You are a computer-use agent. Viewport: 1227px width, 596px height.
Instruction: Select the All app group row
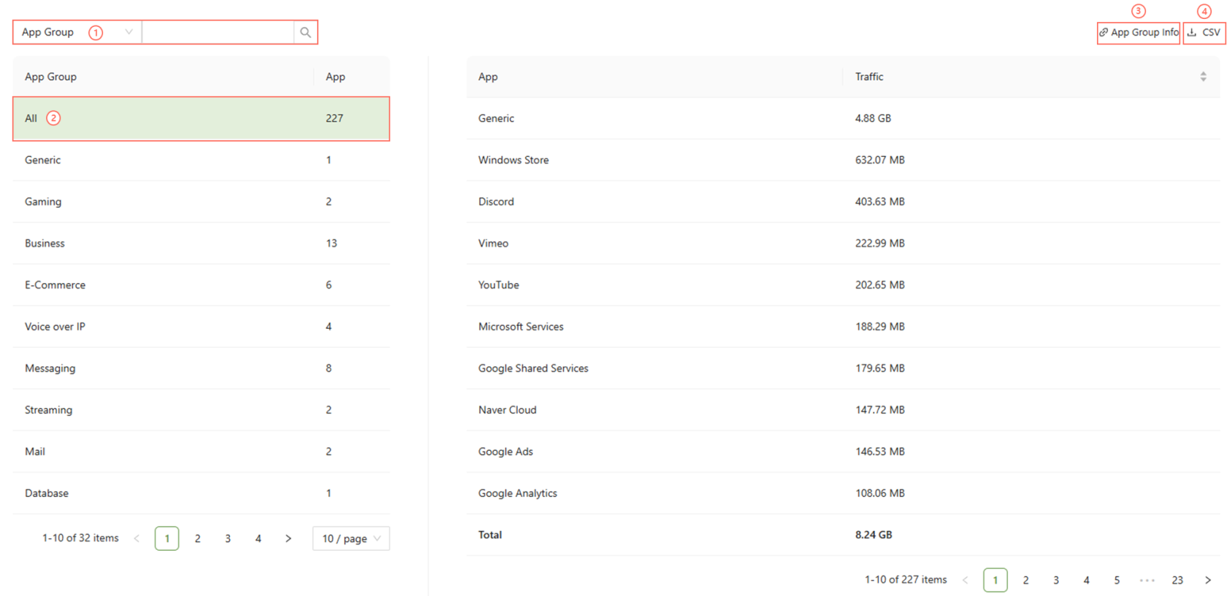(201, 118)
